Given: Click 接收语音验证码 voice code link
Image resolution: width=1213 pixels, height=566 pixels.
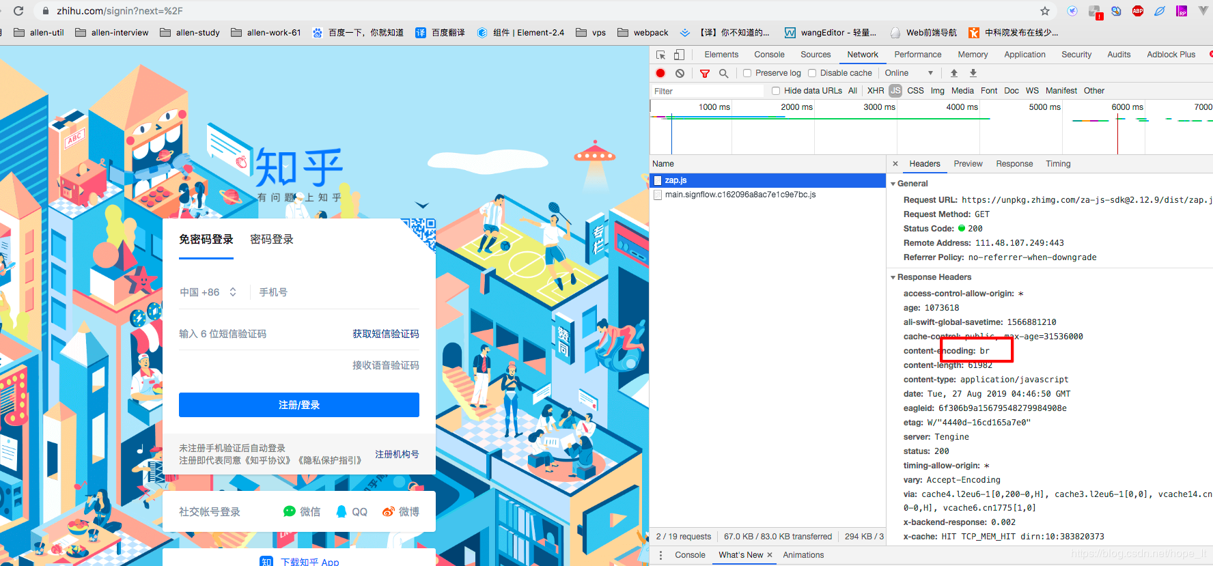Looking at the screenshot, I should tap(386, 365).
